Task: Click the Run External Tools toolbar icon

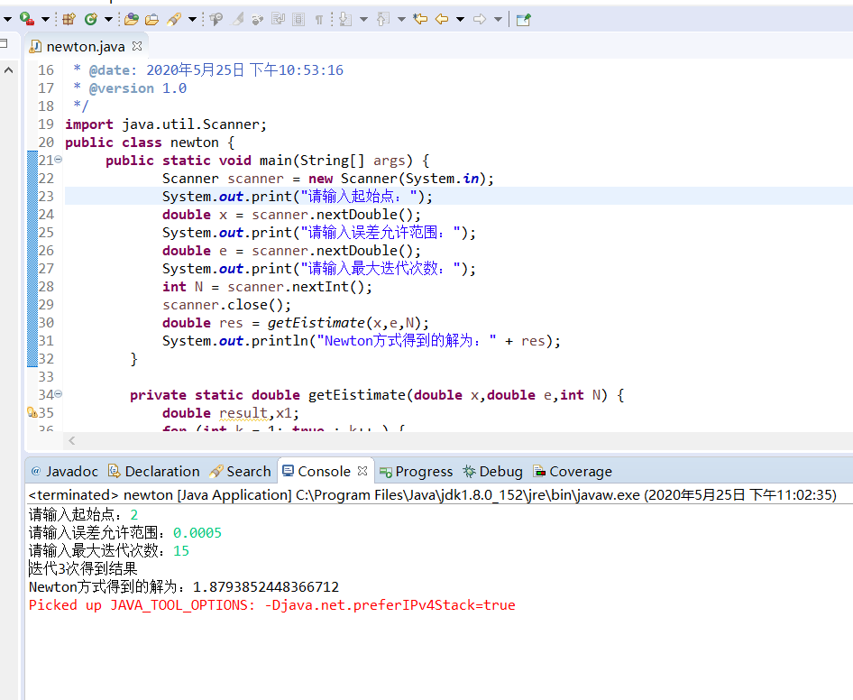Action: coord(27,19)
